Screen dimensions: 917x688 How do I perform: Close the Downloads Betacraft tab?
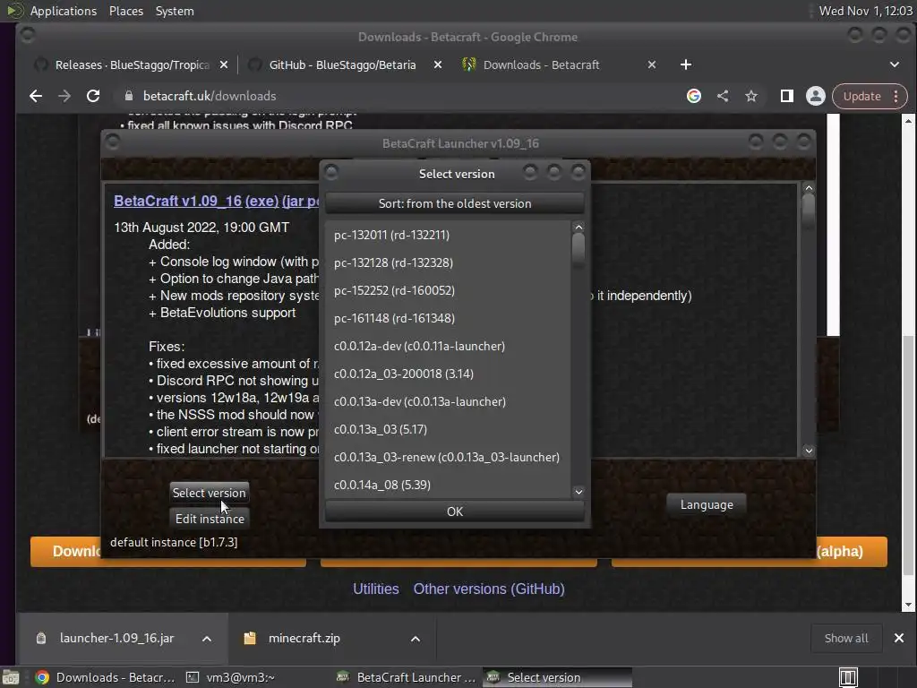(x=652, y=64)
